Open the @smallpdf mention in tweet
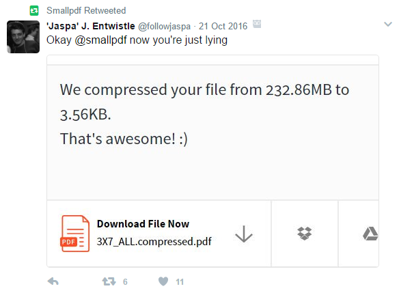The width and height of the screenshot is (399, 293). tap(100, 40)
